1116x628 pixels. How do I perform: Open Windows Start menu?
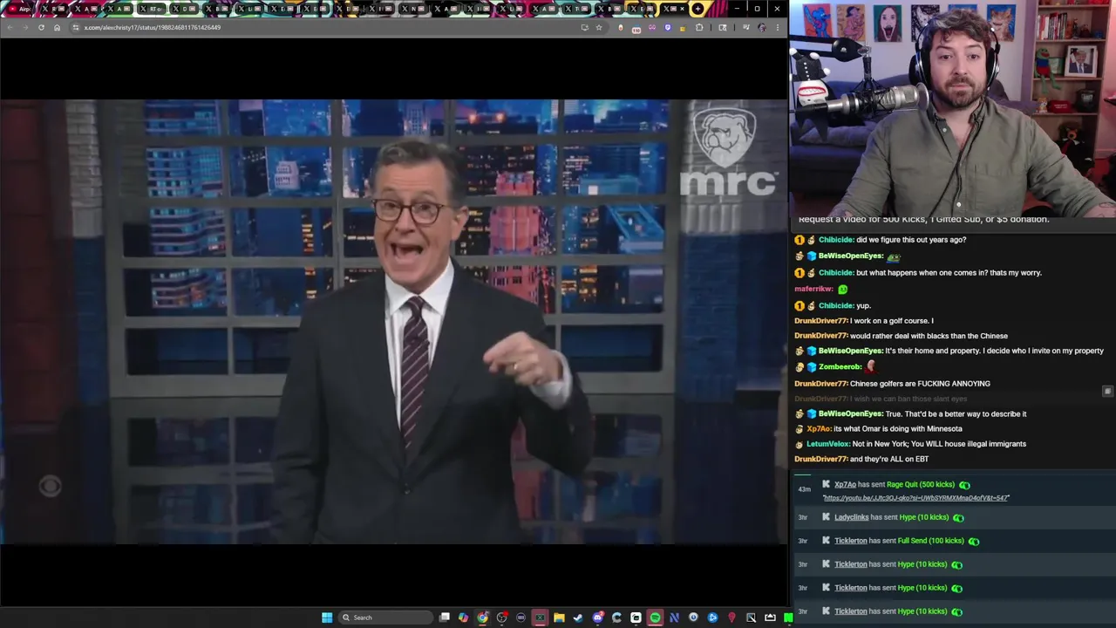pos(327,618)
